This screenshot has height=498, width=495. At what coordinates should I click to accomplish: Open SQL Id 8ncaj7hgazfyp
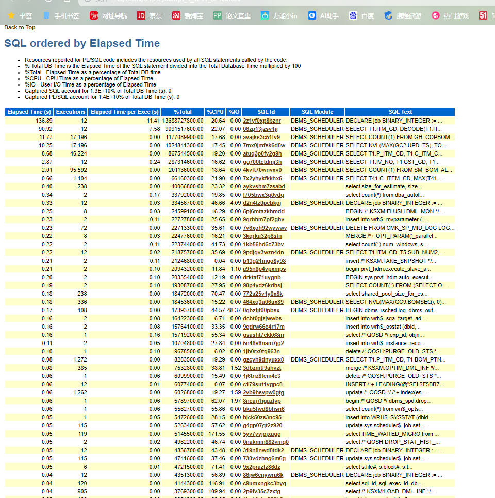(x=261, y=402)
